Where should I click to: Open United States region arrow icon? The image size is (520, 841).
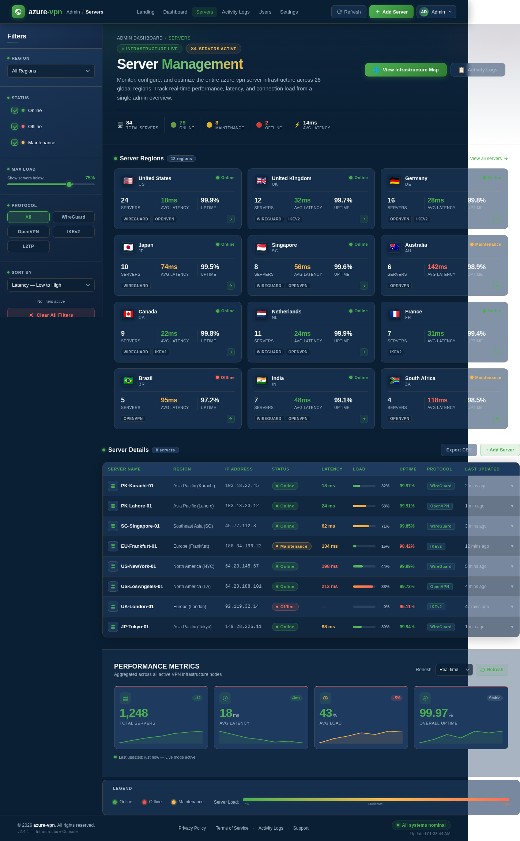click(231, 219)
